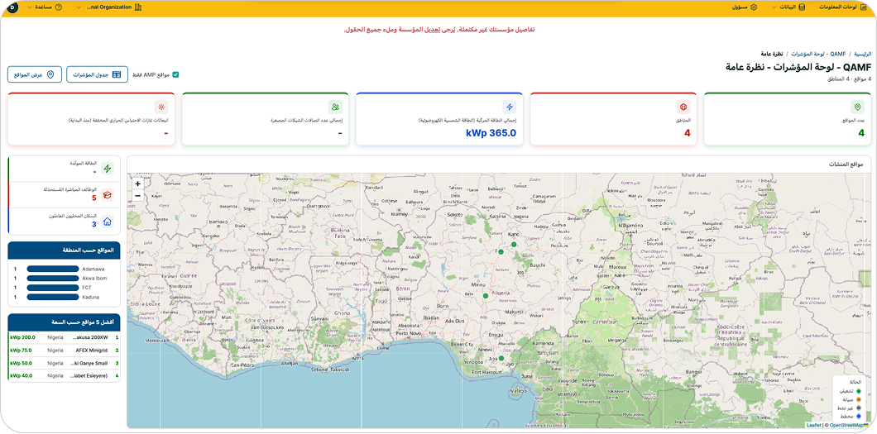
Task: Click the location pin icon on عدد المواقع card
Action: click(857, 107)
